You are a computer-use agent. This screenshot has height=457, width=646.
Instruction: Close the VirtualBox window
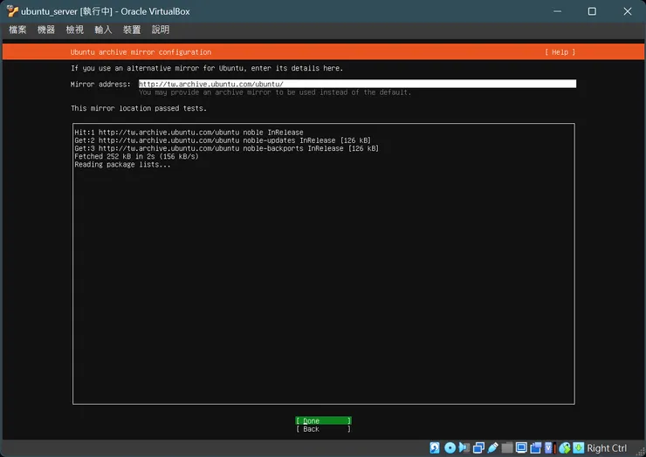point(627,11)
